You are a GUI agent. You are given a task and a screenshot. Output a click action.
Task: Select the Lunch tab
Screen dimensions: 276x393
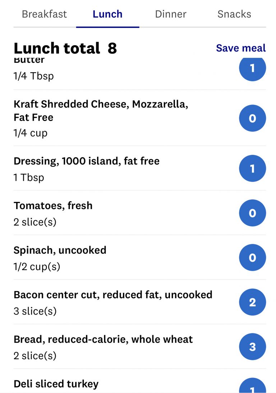107,14
